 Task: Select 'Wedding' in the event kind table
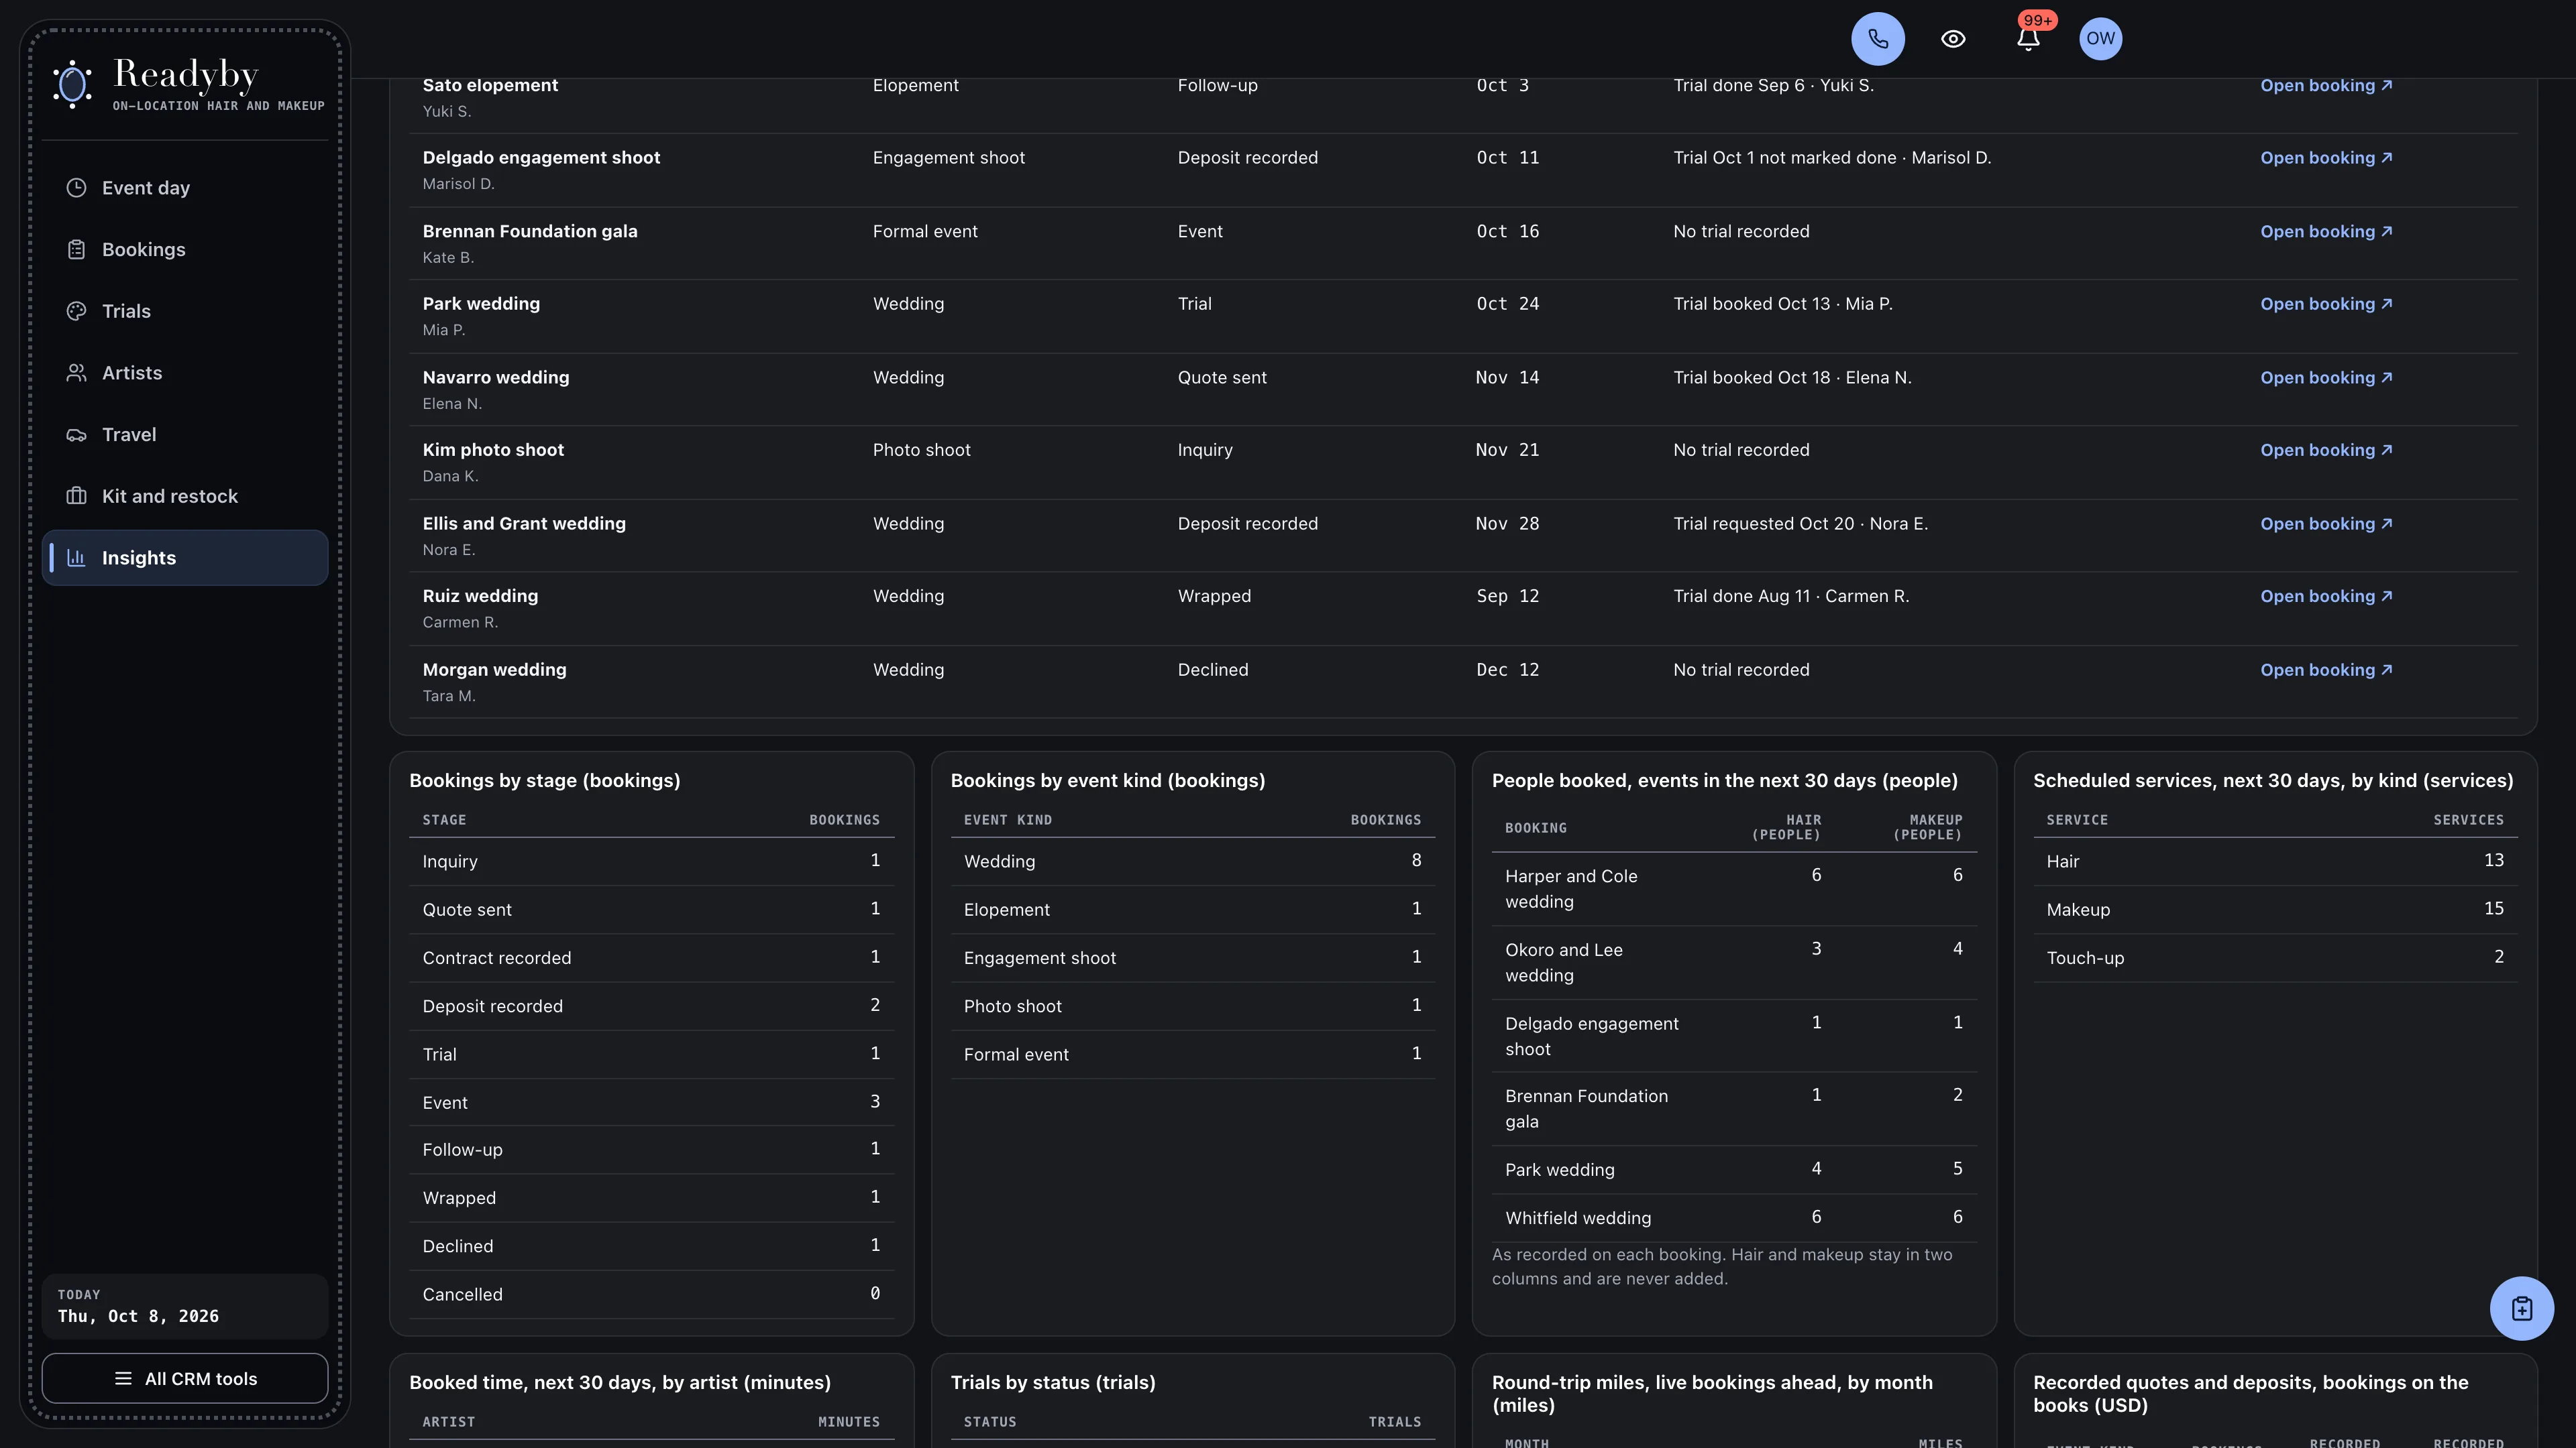coord(1192,861)
